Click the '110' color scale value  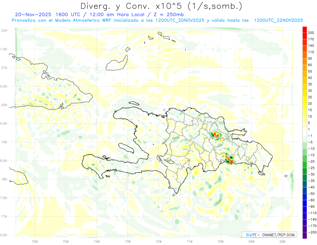(x=311, y=52)
